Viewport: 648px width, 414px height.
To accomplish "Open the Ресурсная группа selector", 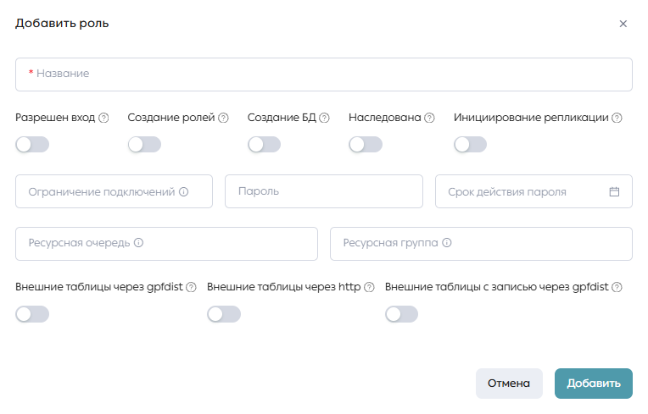I will click(x=481, y=244).
